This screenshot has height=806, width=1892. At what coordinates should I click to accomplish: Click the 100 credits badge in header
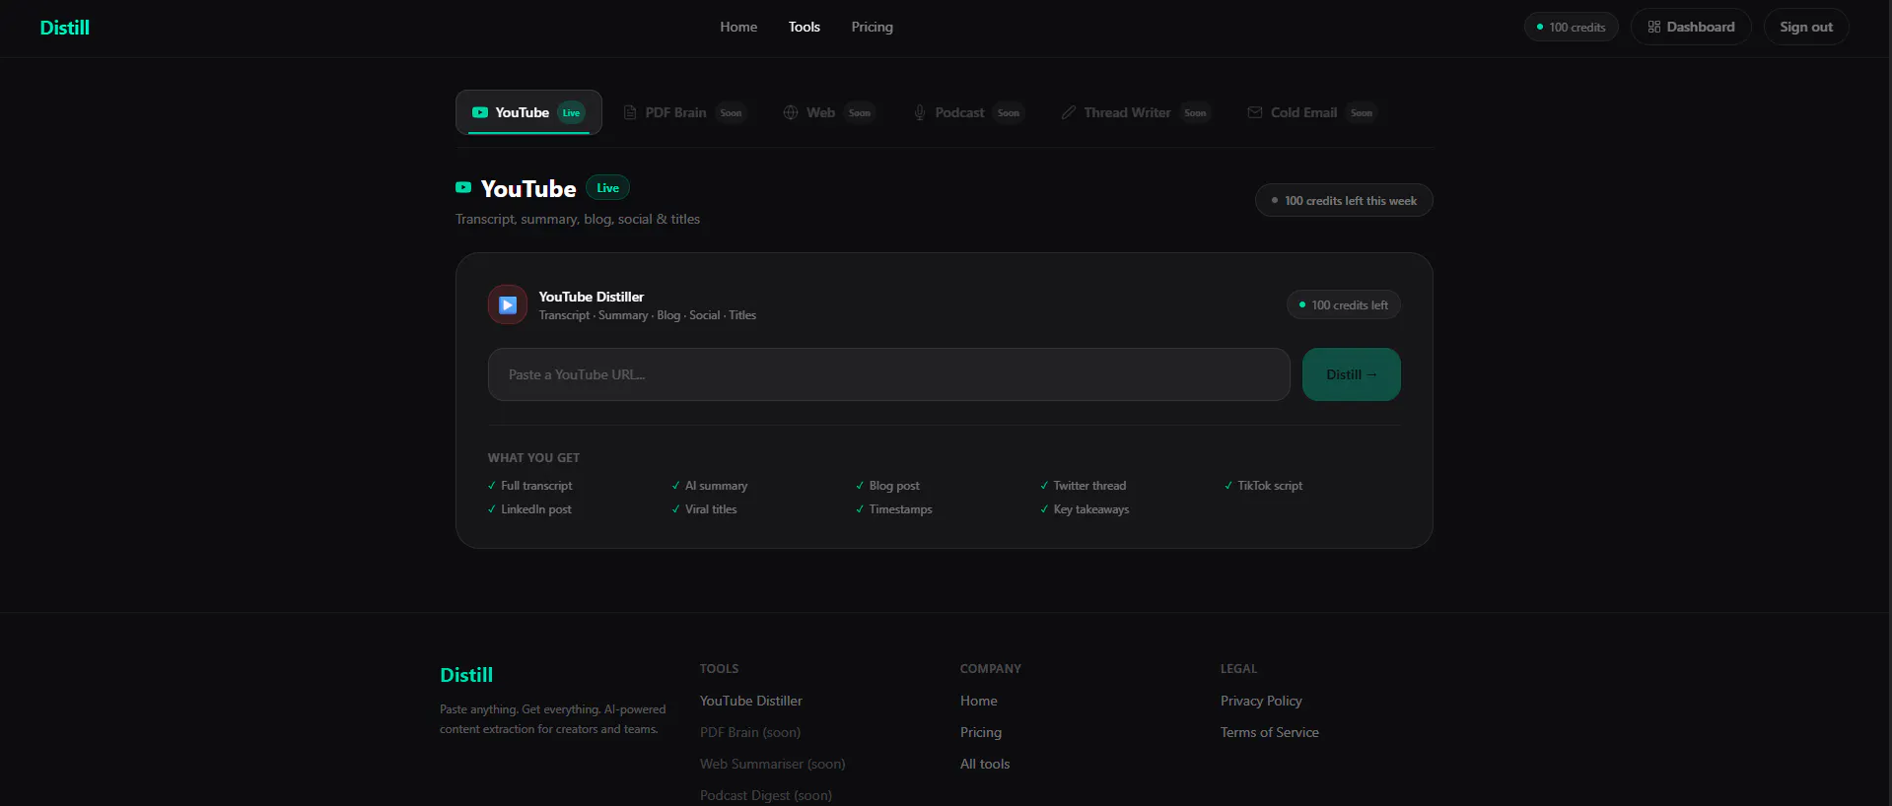[1572, 27]
